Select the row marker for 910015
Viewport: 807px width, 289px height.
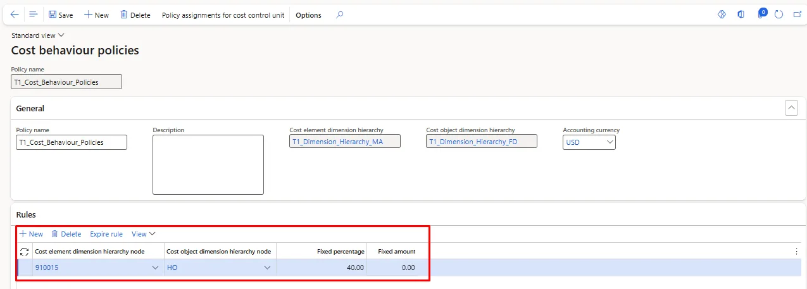[x=24, y=267]
